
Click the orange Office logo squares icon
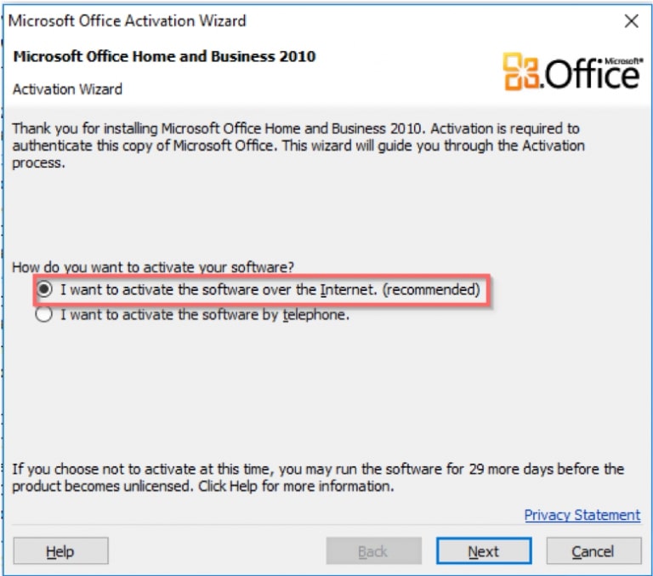521,72
